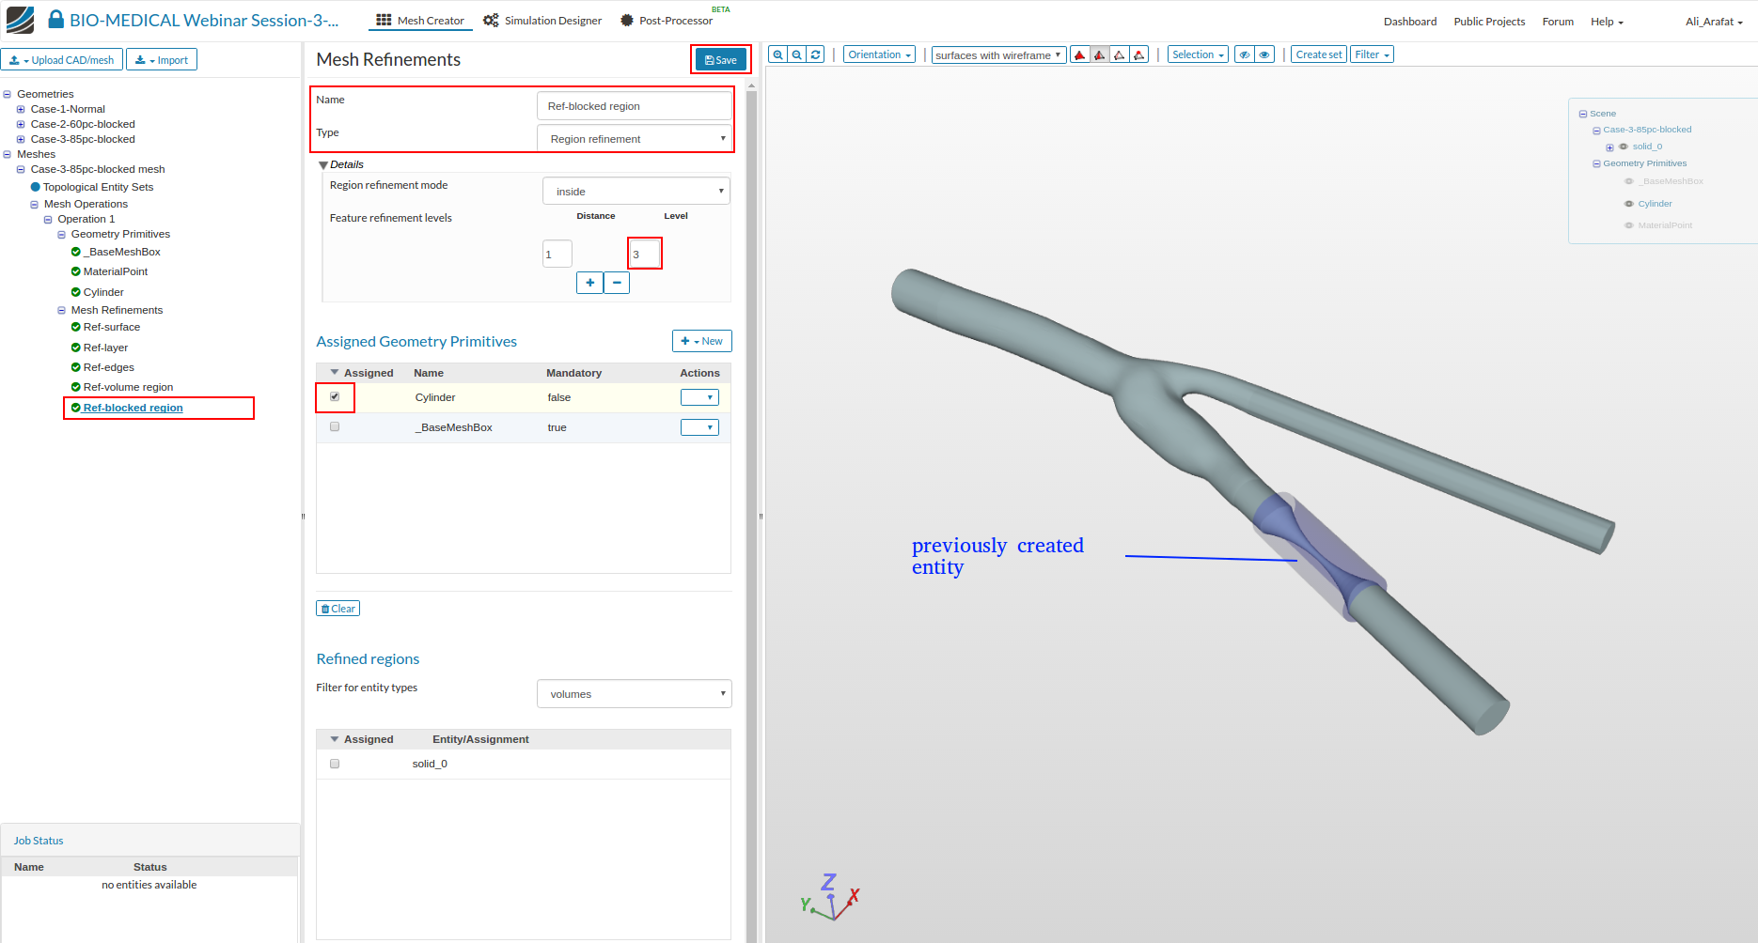Zoom in on the 3D viewer
The image size is (1758, 943).
pos(777,54)
